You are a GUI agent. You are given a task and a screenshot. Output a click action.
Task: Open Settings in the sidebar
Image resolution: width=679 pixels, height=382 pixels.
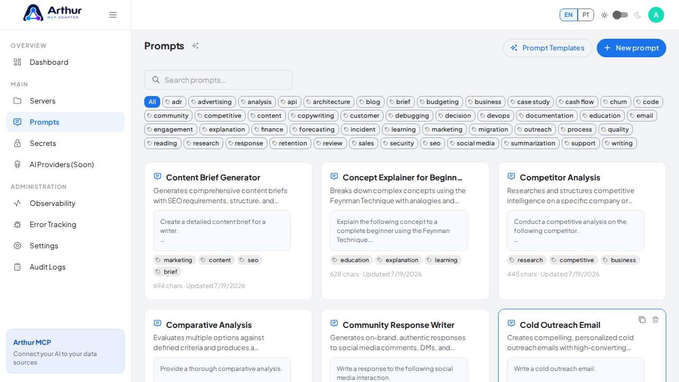click(65, 246)
